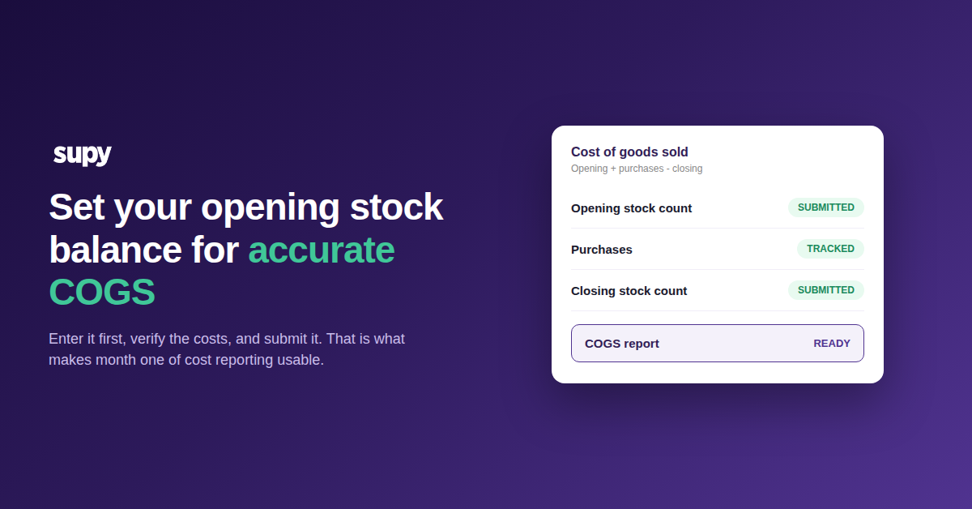Viewport: 972px width, 509px height.
Task: Select the Purchases row label
Action: pyautogui.click(x=601, y=250)
